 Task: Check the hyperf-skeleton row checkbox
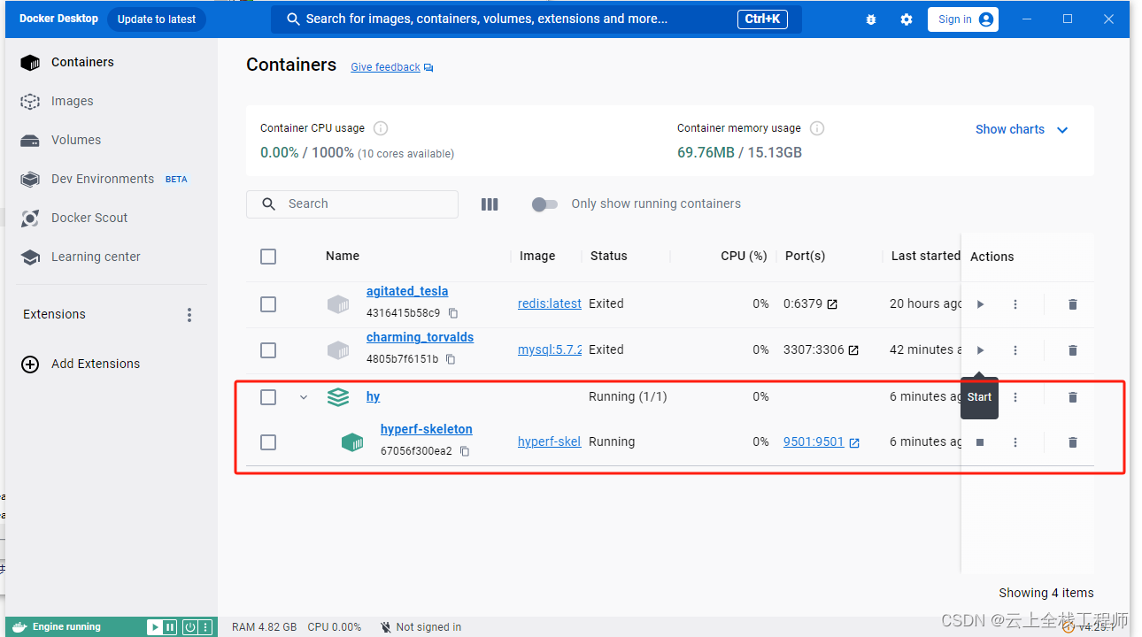tap(268, 442)
